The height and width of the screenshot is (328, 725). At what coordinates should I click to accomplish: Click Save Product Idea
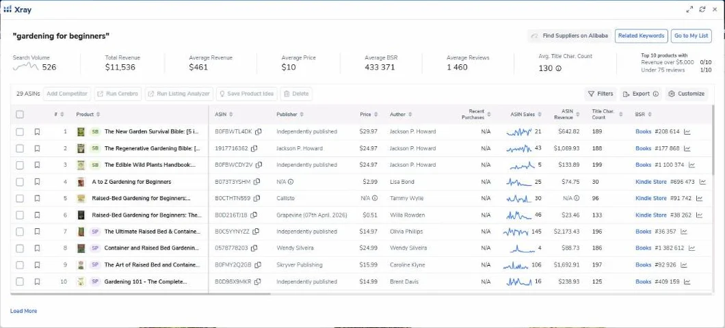click(x=247, y=94)
